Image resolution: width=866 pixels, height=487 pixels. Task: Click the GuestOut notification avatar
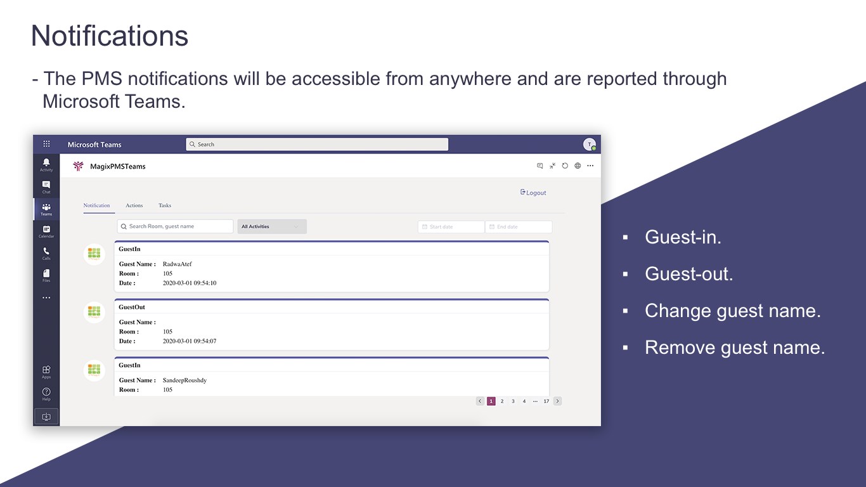point(94,312)
